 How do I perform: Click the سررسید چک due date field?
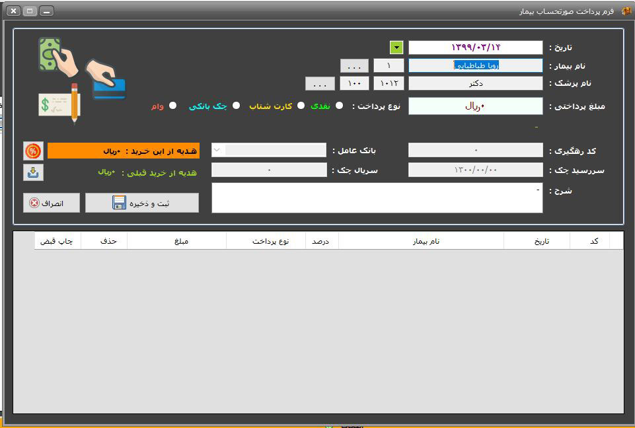[476, 170]
